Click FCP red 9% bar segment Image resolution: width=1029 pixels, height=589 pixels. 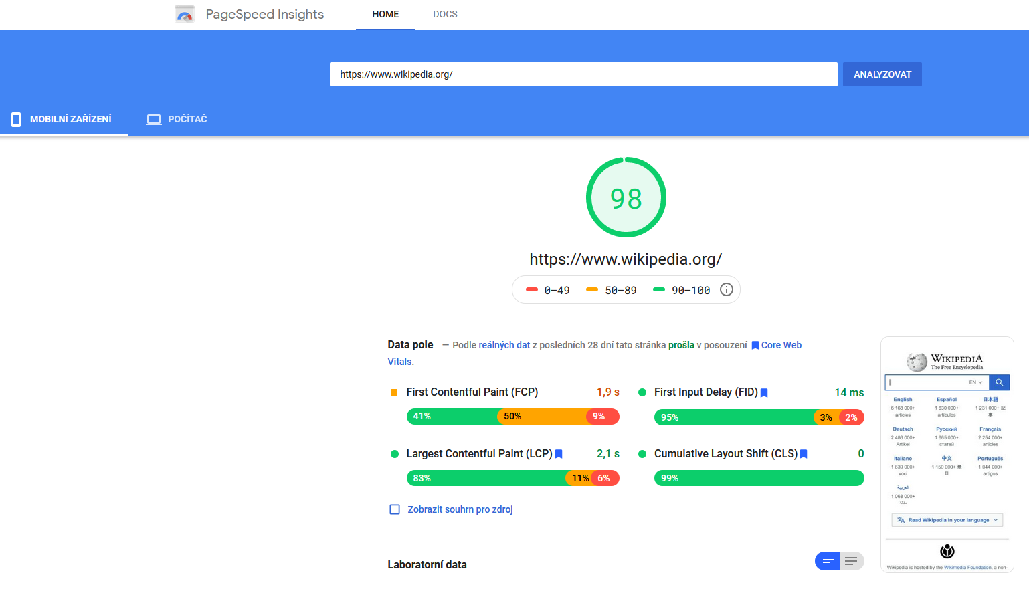603,417
